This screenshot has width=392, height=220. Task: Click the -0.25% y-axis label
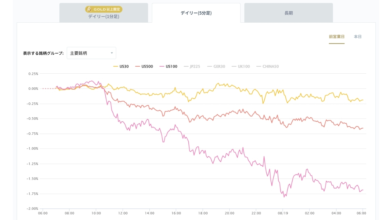point(32,104)
